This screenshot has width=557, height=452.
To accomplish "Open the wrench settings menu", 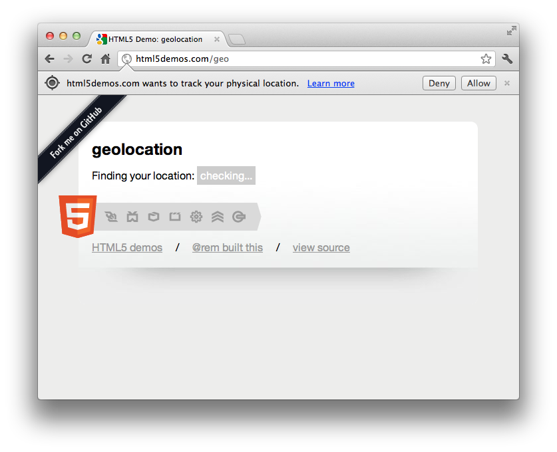I will (507, 59).
